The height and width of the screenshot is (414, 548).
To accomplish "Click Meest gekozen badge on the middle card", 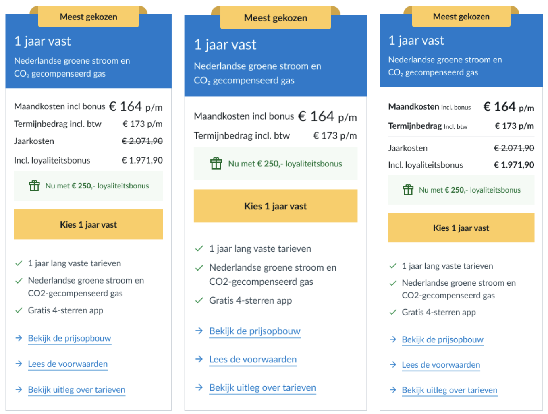I will coord(276,18).
